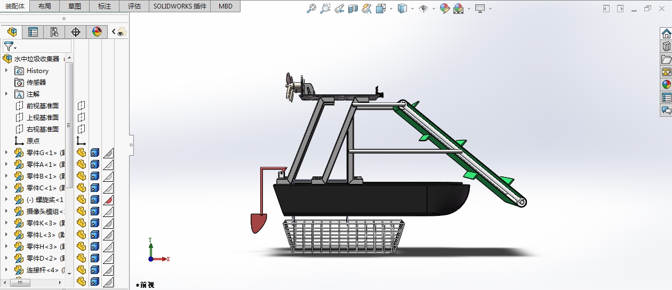Toggle 右视基准面 visibility in display pane
This screenshot has height=290, width=672.
(81, 129)
